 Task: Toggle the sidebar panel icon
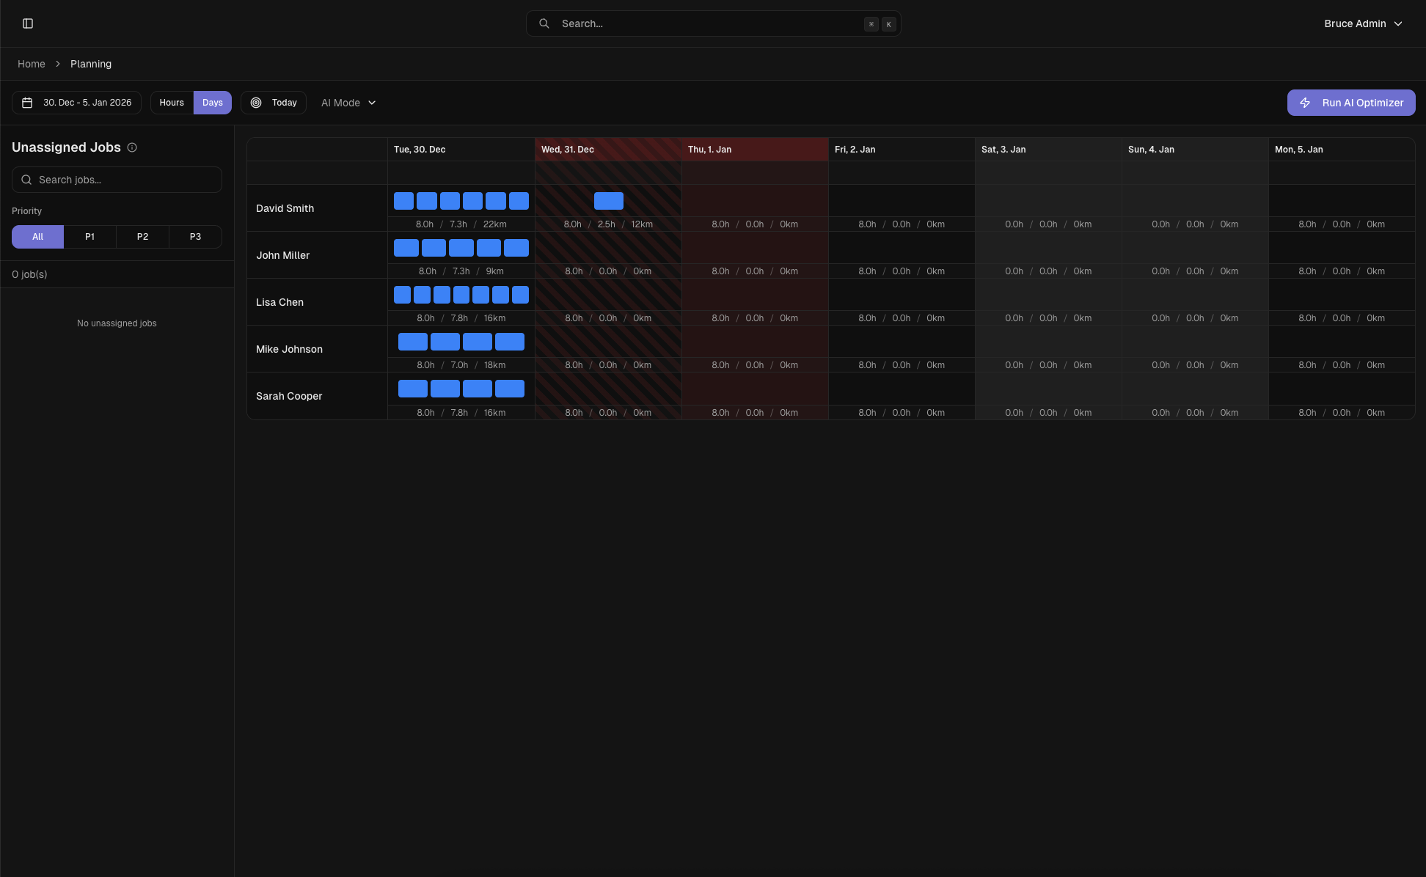[28, 23]
